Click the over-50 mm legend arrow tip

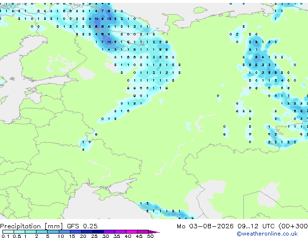pyautogui.click(x=154, y=232)
